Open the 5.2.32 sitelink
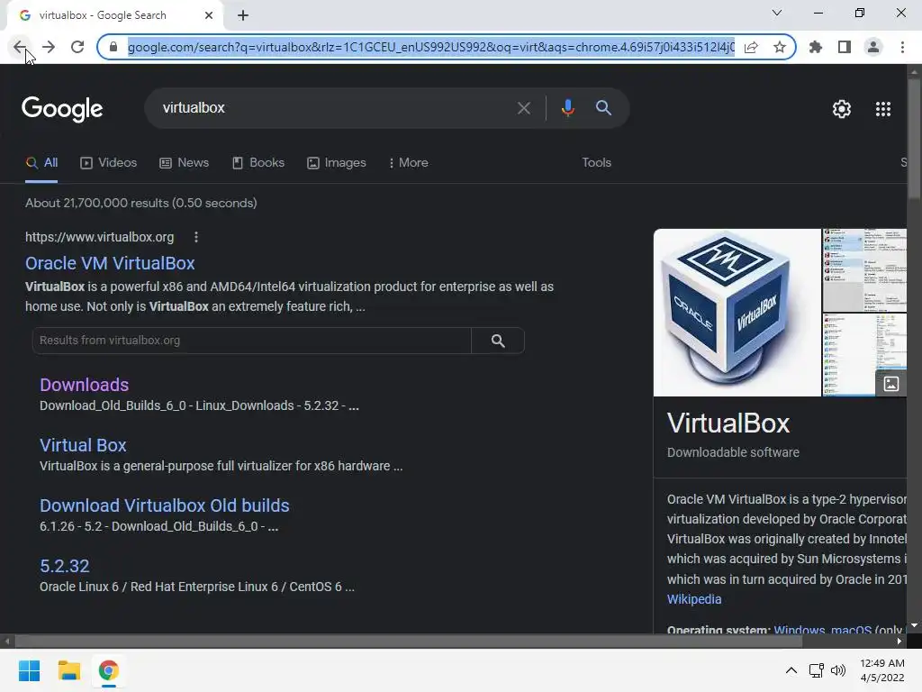922x692 pixels. (64, 566)
